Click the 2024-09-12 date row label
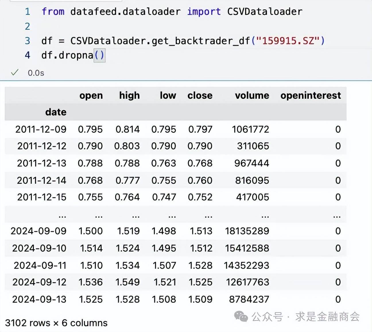Viewport: 372px width, 332px height. coord(39,282)
